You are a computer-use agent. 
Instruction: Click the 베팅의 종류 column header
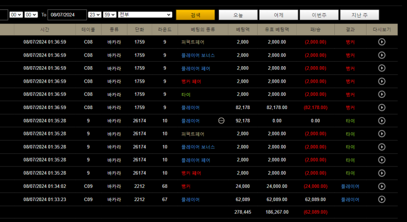(203, 30)
